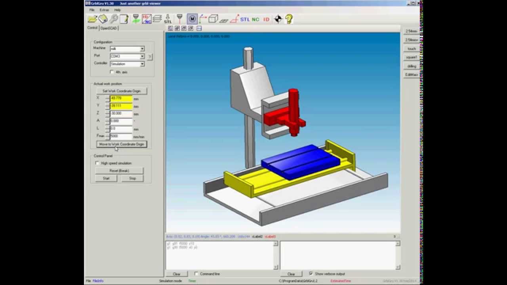Click the red toolpath sketch icon
Viewport: 507px width, 285px height.
[x=234, y=19]
